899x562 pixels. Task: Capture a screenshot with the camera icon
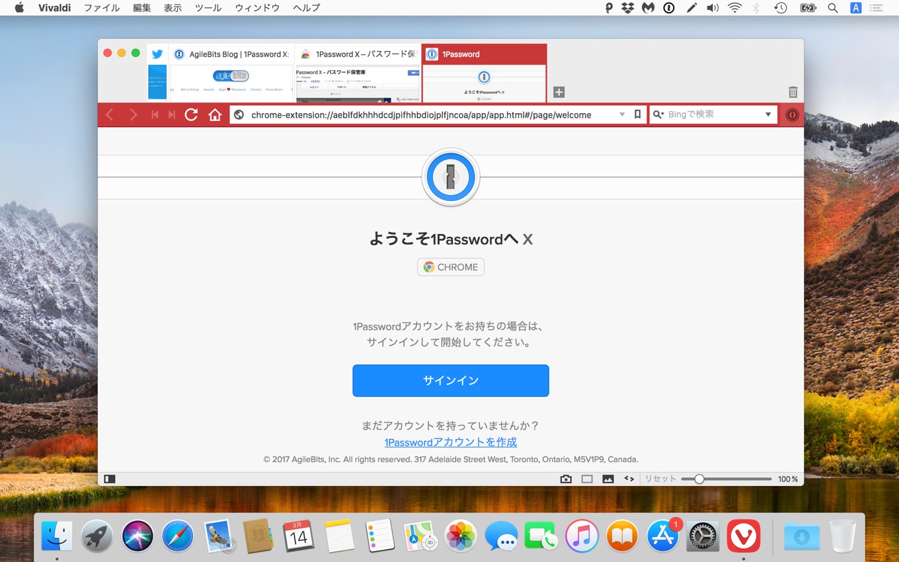point(566,478)
